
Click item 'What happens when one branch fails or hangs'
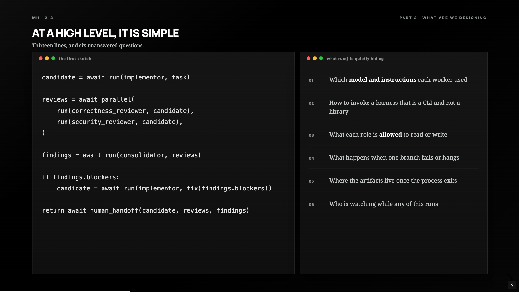click(394, 157)
